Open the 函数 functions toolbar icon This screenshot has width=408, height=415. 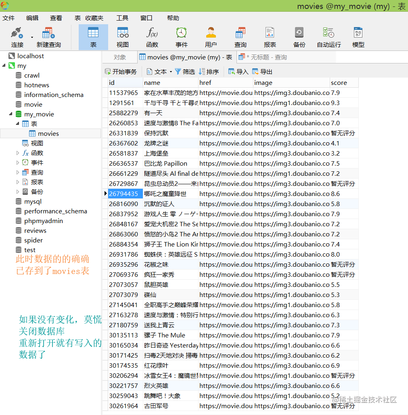(152, 37)
